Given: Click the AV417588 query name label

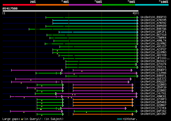Looking at the screenshot, I should [10, 9].
